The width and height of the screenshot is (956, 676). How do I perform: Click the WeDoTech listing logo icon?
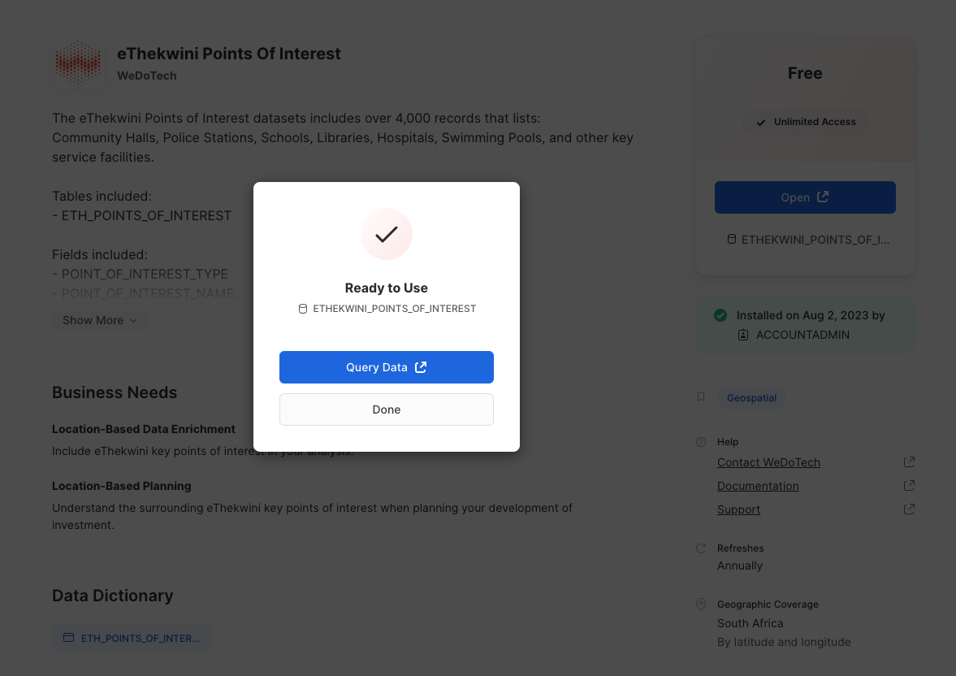pos(78,63)
